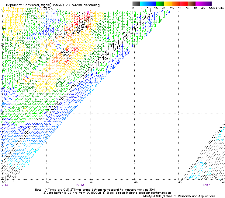The image size is (225, 198).
Task: Click the latitude label '24'
Action: tap(2, 113)
